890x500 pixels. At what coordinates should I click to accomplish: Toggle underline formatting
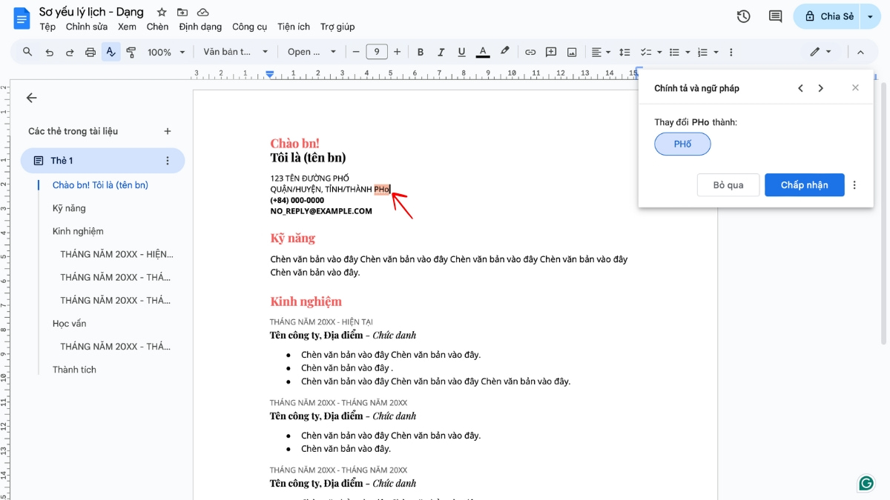pyautogui.click(x=462, y=52)
